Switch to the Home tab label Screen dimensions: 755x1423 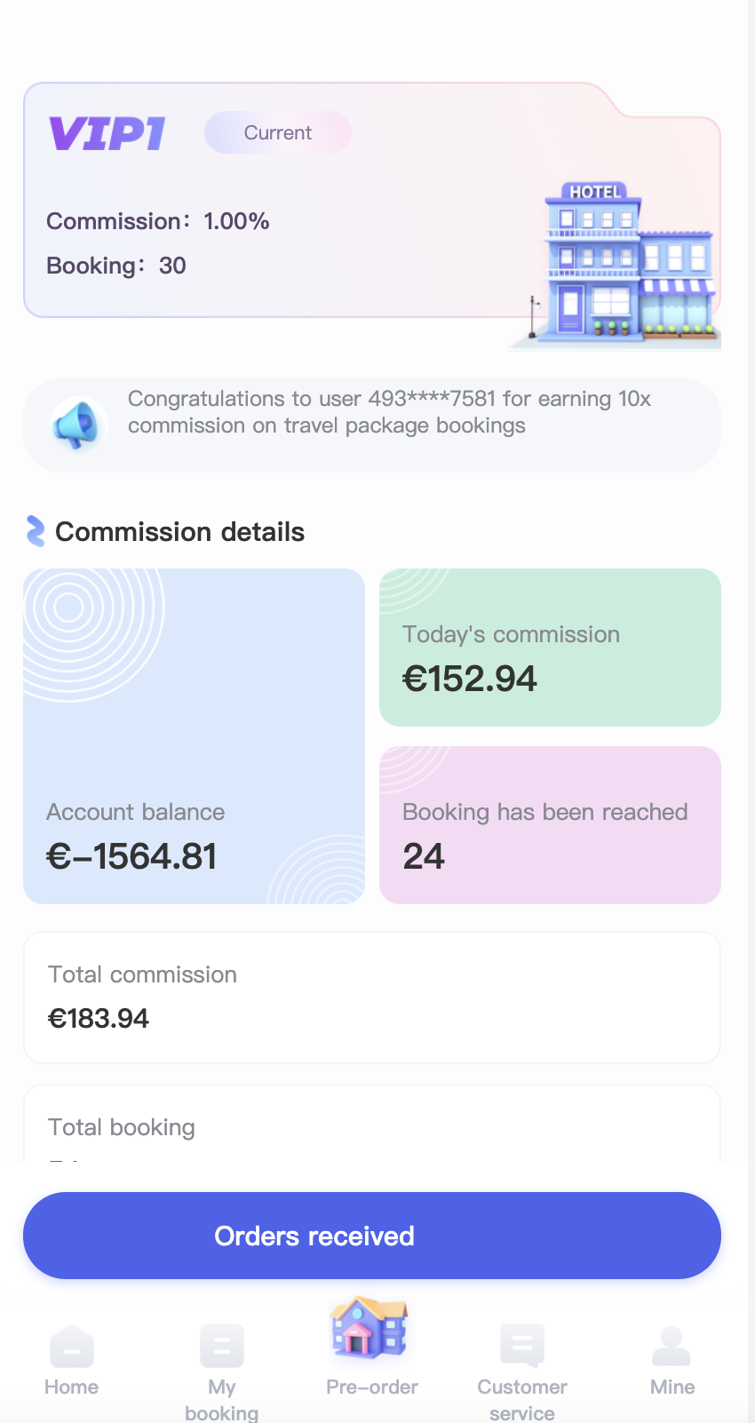pos(72,1387)
